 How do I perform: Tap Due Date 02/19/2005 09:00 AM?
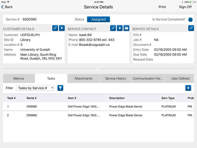click(x=170, y=55)
